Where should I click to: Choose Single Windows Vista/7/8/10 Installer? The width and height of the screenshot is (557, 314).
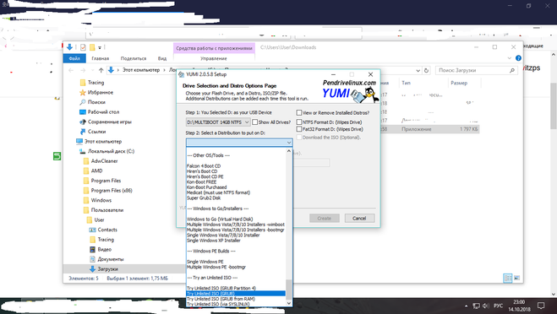point(223,235)
